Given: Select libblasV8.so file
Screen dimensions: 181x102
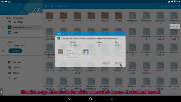Looking at the screenshot, I should click(119, 67).
